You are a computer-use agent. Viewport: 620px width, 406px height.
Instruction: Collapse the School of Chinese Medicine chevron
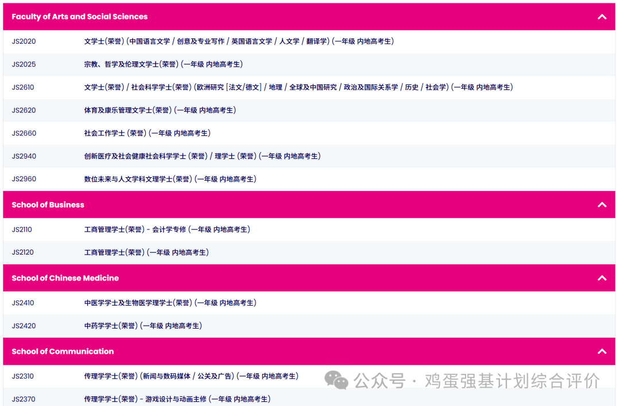[x=602, y=278]
